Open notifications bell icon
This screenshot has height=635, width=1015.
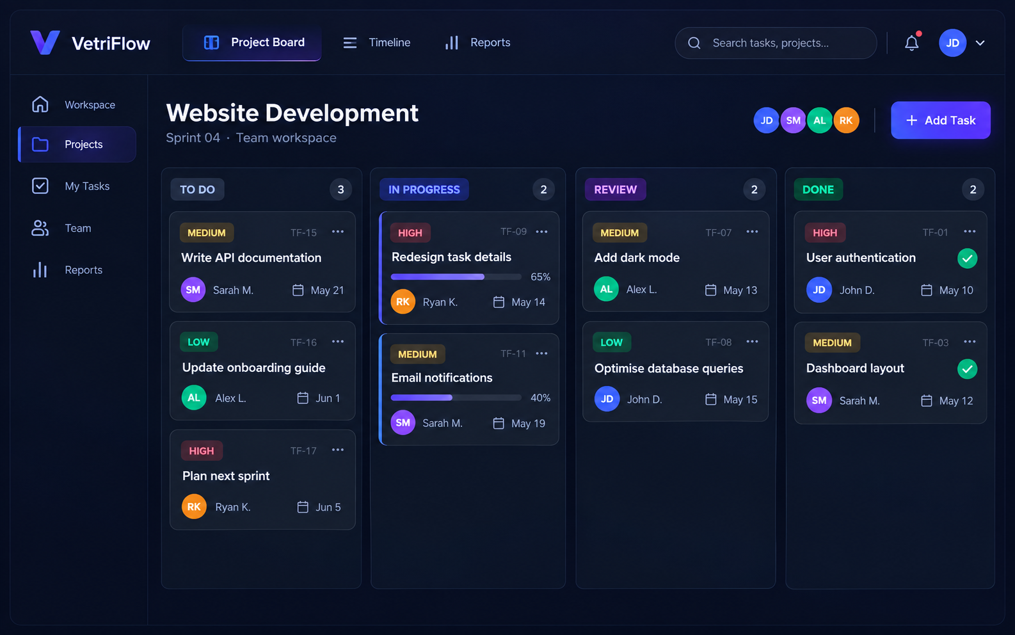912,43
